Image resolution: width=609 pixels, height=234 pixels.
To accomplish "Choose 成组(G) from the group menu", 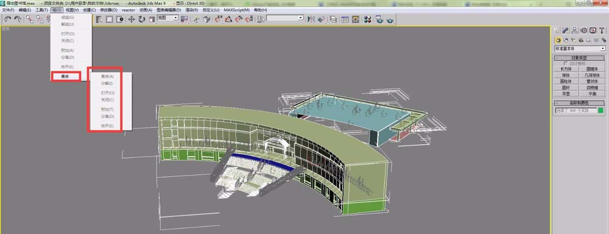I will point(68,18).
